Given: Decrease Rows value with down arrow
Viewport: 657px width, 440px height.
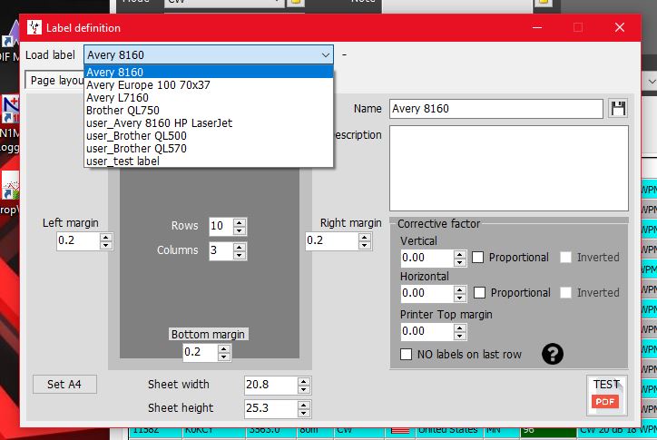Looking at the screenshot, I should coord(240,230).
